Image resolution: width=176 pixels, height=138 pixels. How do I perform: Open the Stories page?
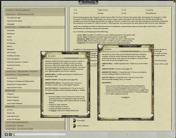click(10, 40)
